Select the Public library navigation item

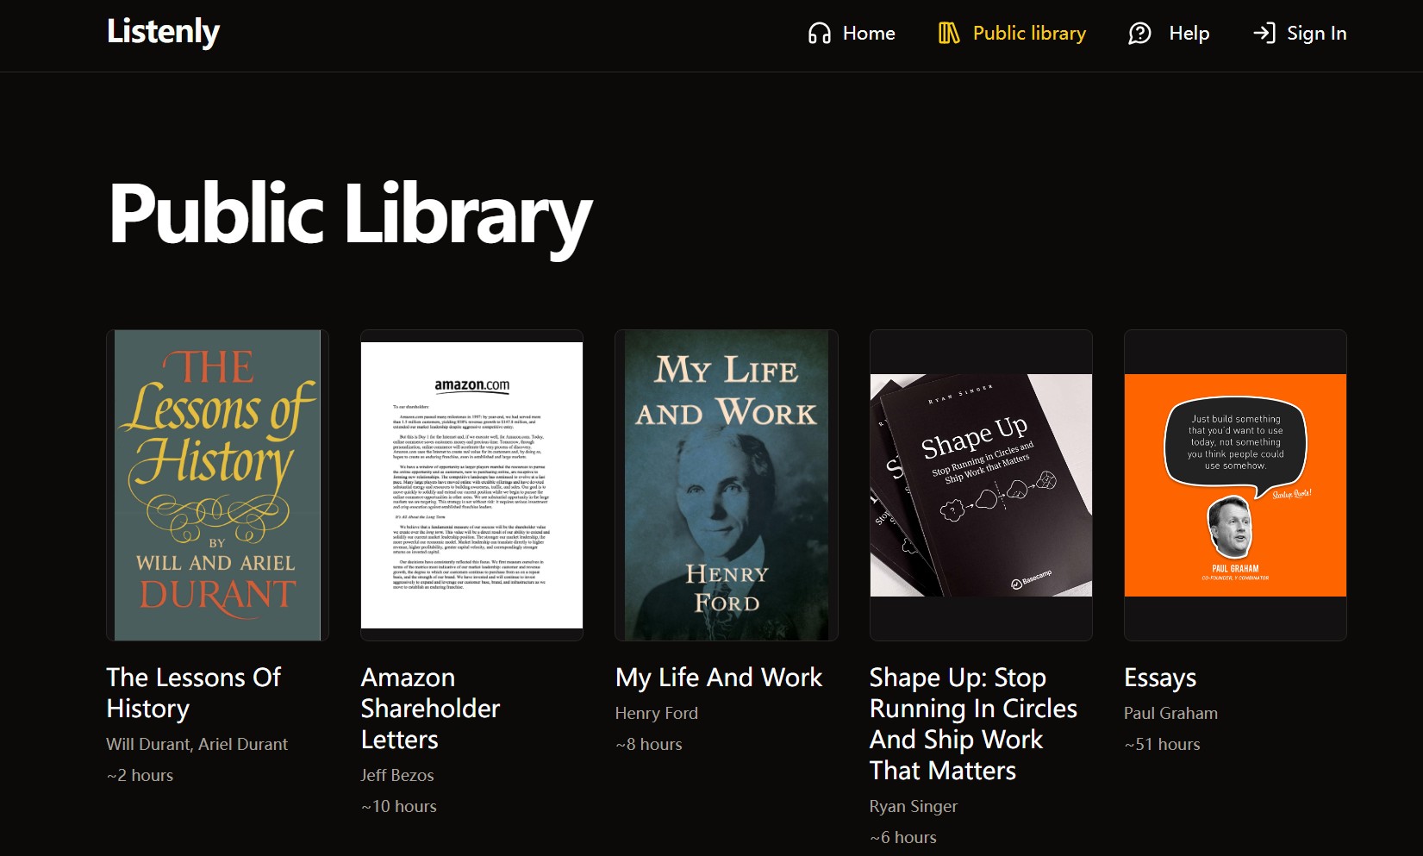click(1029, 33)
